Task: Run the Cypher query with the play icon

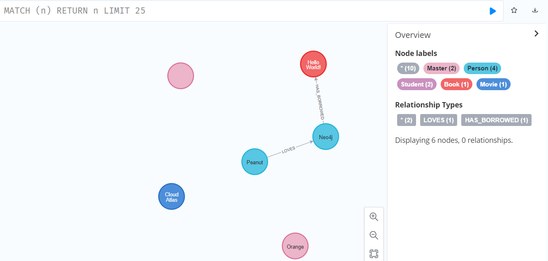Action: [493, 11]
